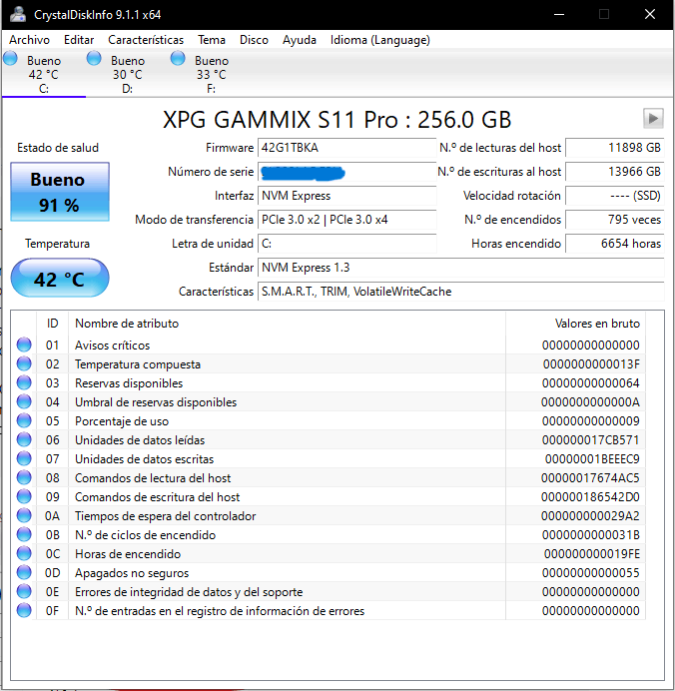Click the Firmware field 42G1TBKA
This screenshot has height=691, width=675.
coord(346,148)
